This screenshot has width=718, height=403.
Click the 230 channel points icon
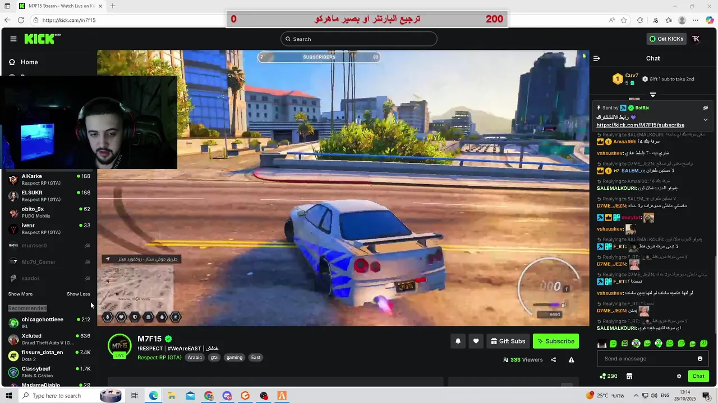click(609, 376)
